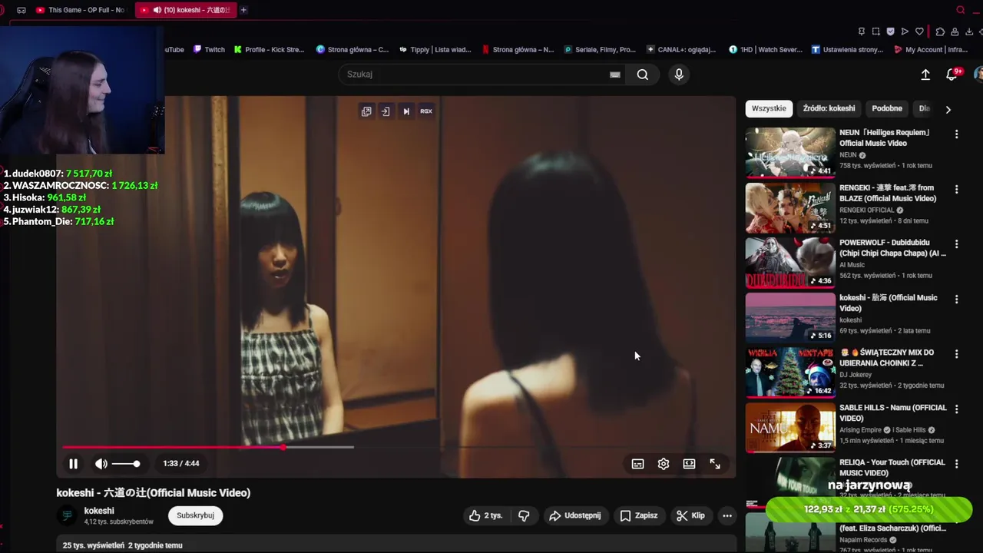Open options for the RENGEKI video

[956, 189]
